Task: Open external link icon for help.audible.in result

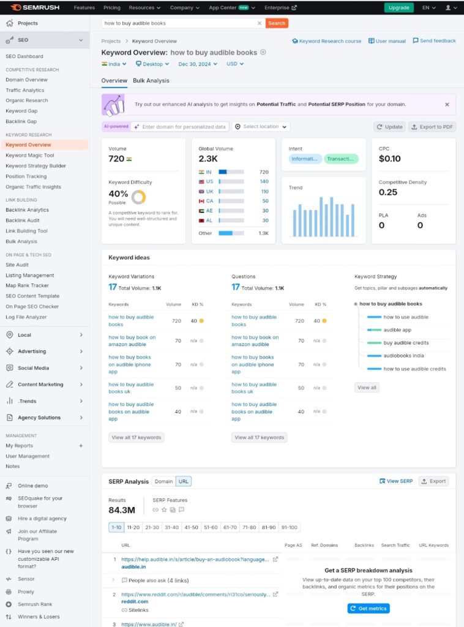Action: click(275, 560)
